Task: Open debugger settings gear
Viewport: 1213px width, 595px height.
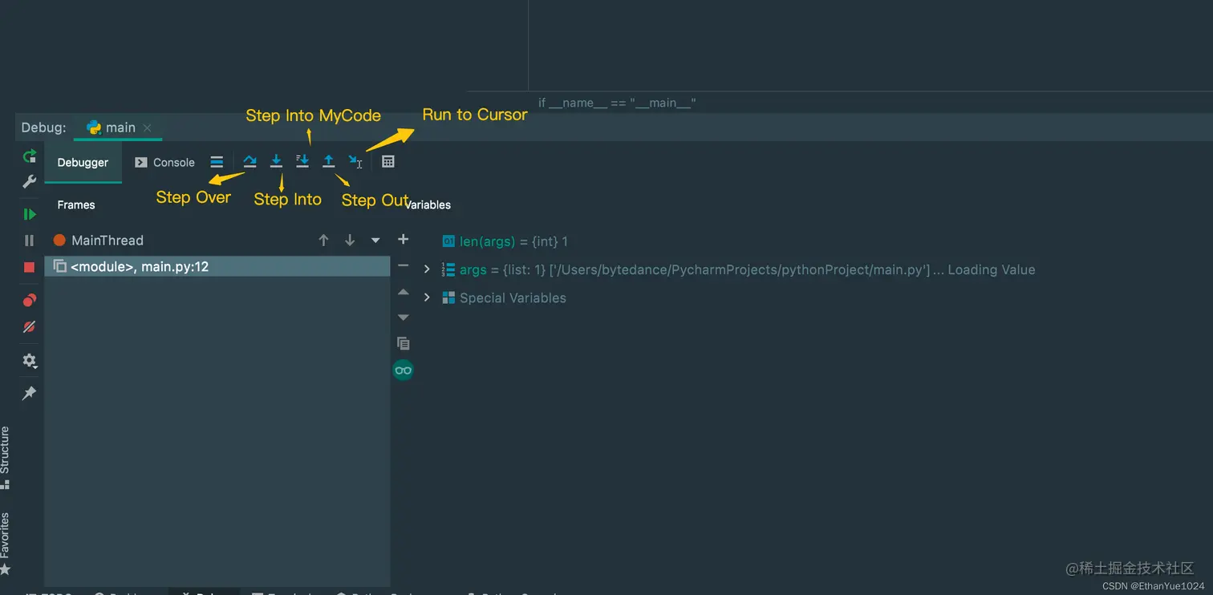Action: (x=30, y=361)
